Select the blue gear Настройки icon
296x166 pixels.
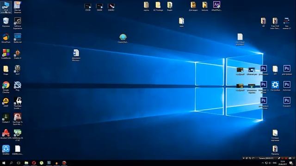click(x=275, y=86)
